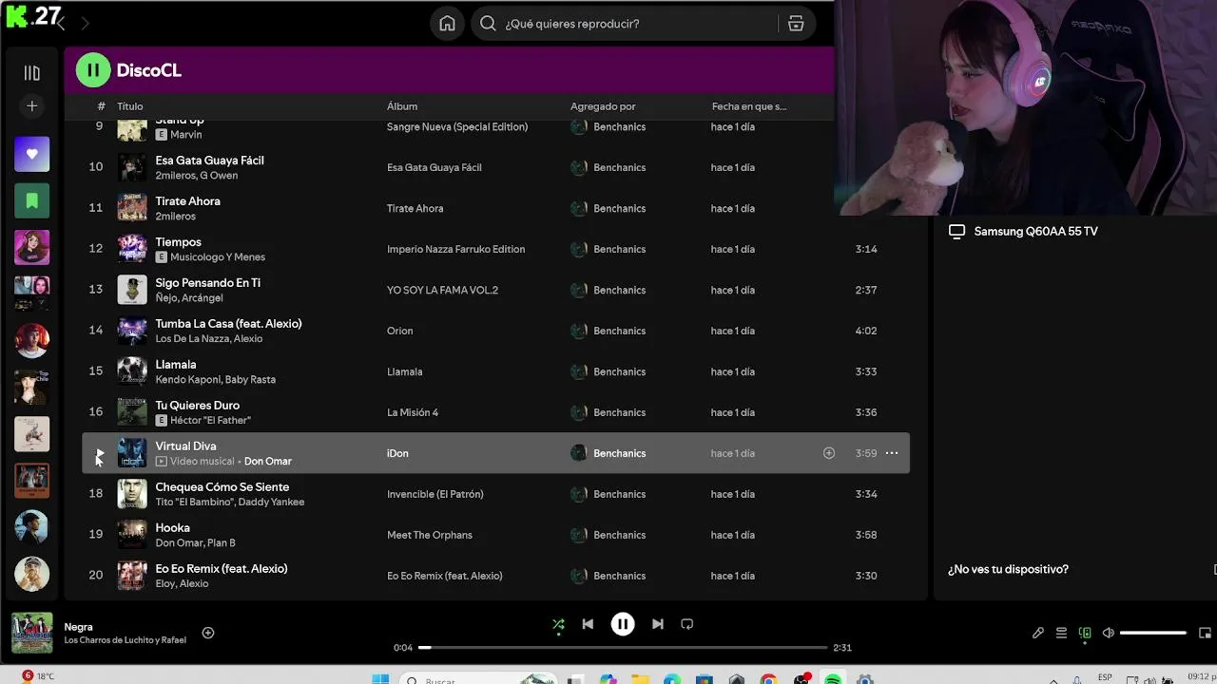This screenshot has height=684, width=1217.
Task: Go back with the left navigation arrow
Action: point(62,24)
